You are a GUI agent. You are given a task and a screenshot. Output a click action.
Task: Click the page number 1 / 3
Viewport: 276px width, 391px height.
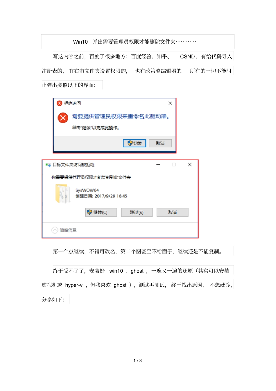[x=138, y=360]
